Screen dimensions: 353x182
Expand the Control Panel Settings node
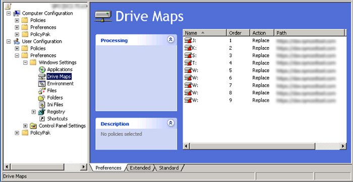point(25,126)
